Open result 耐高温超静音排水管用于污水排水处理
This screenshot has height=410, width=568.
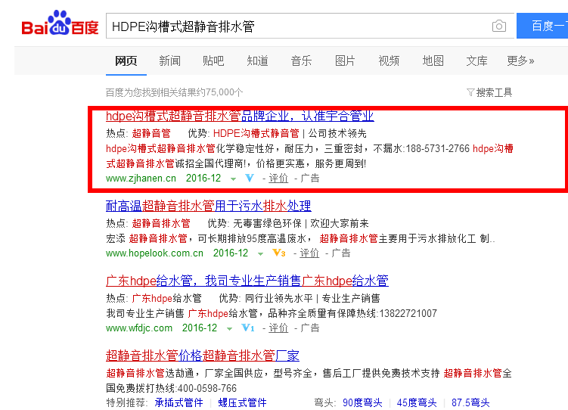[x=208, y=206]
